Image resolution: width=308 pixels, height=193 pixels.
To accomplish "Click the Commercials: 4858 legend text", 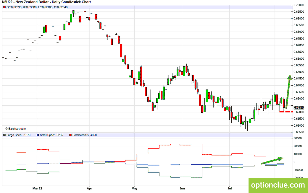I will click(x=84, y=135).
